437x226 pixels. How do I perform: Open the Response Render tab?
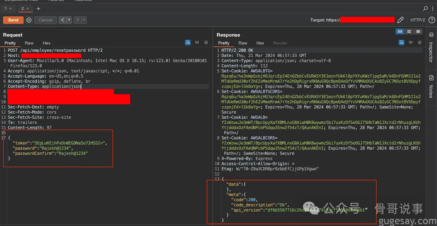(x=280, y=43)
